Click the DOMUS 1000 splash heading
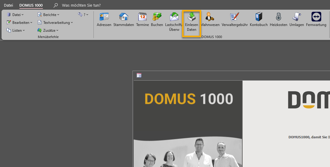The height and width of the screenshot is (167, 330). pos(189,99)
